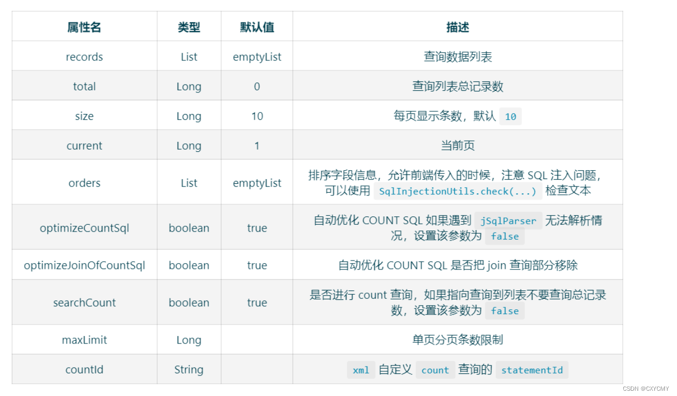
Task: Click the statementId code snippet
Action: 532,370
